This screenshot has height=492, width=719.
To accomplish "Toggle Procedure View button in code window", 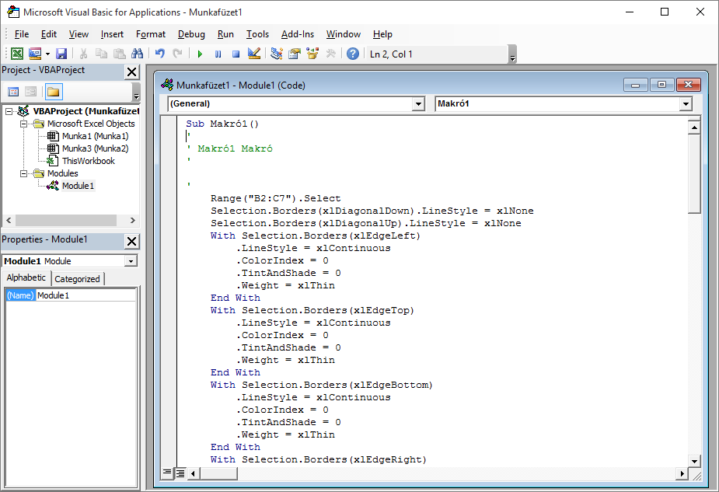I will [x=167, y=473].
